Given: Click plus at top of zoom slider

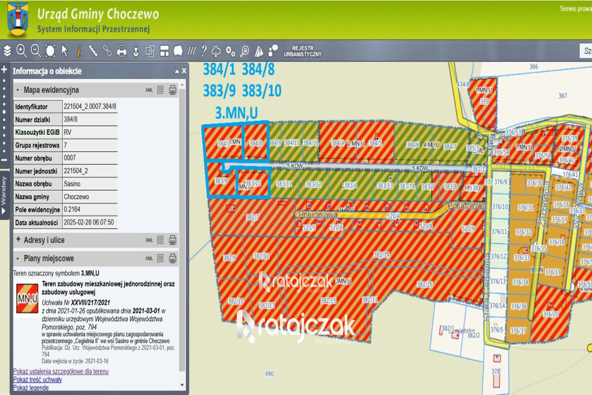Looking at the screenshot, I should click(4, 70).
